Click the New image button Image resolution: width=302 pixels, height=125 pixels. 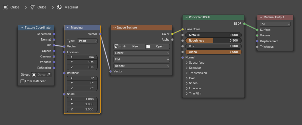click(133, 46)
